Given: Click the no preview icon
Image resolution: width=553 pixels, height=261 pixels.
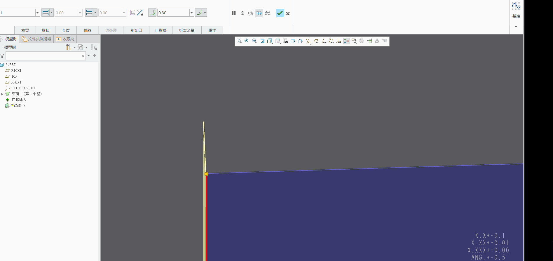Looking at the screenshot, I should point(243,13).
